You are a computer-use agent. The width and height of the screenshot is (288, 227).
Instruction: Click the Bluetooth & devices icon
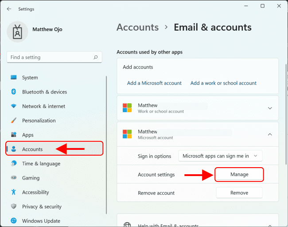14,92
